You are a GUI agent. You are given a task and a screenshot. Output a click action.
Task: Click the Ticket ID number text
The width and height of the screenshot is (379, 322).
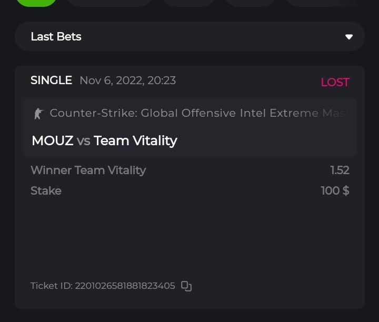point(125,286)
